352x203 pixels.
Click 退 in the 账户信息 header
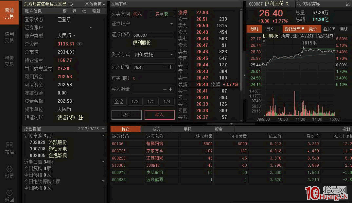pos(75,11)
